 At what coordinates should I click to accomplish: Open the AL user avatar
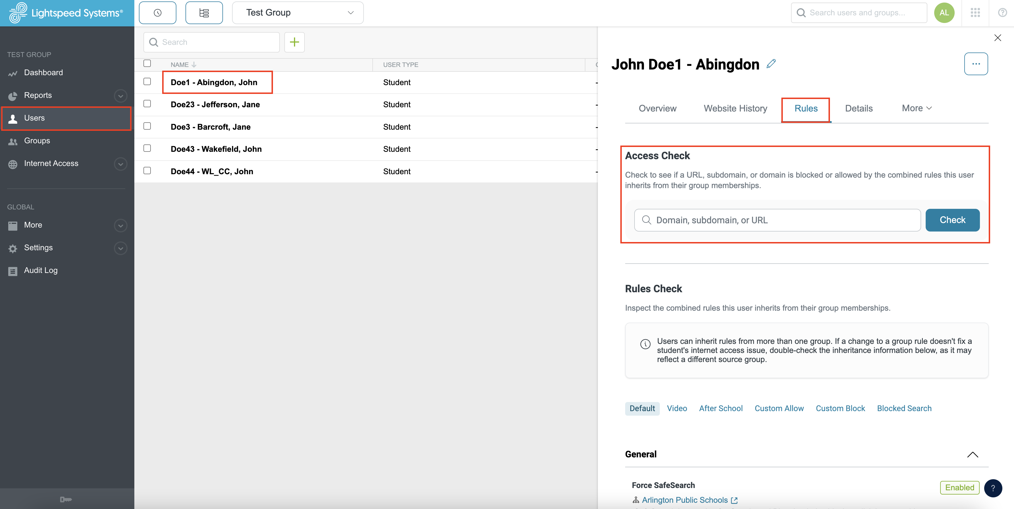point(944,12)
